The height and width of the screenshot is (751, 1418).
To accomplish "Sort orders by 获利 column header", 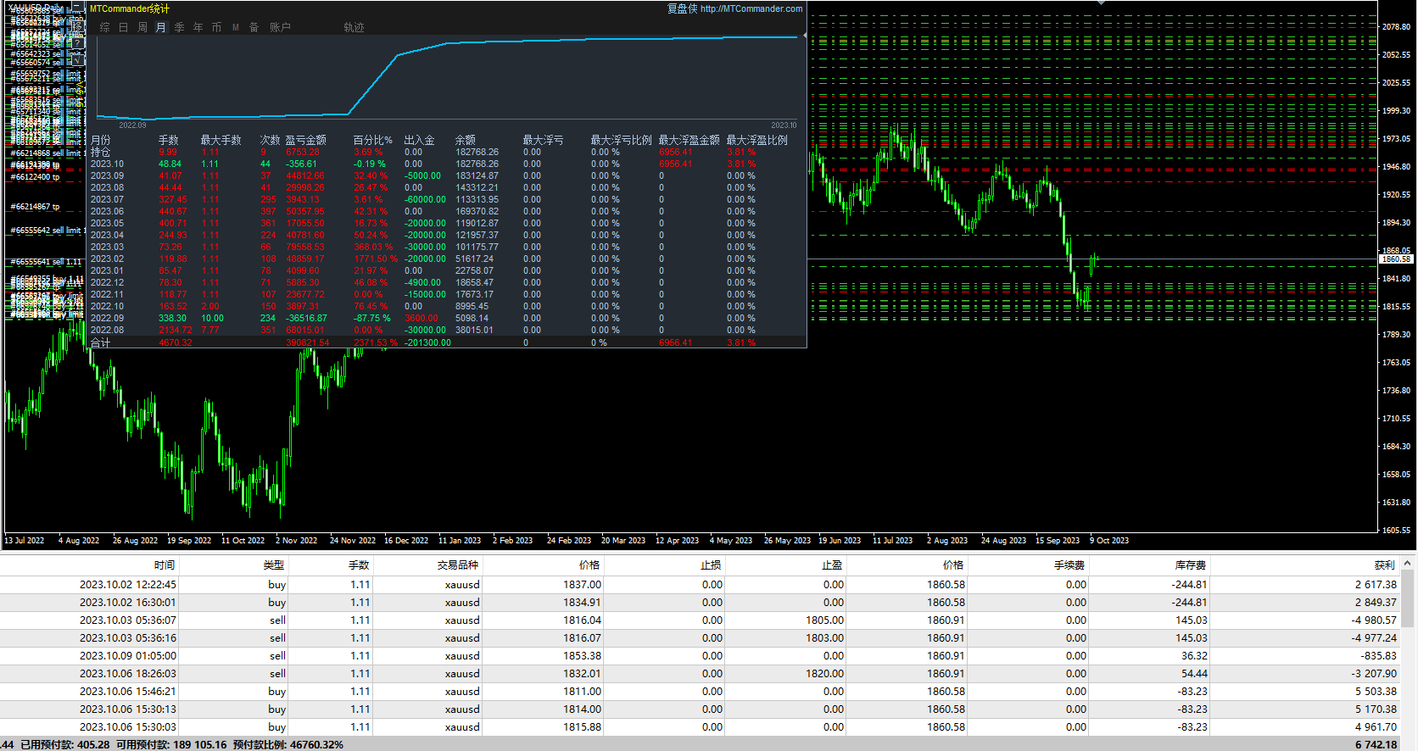I will pos(1385,565).
